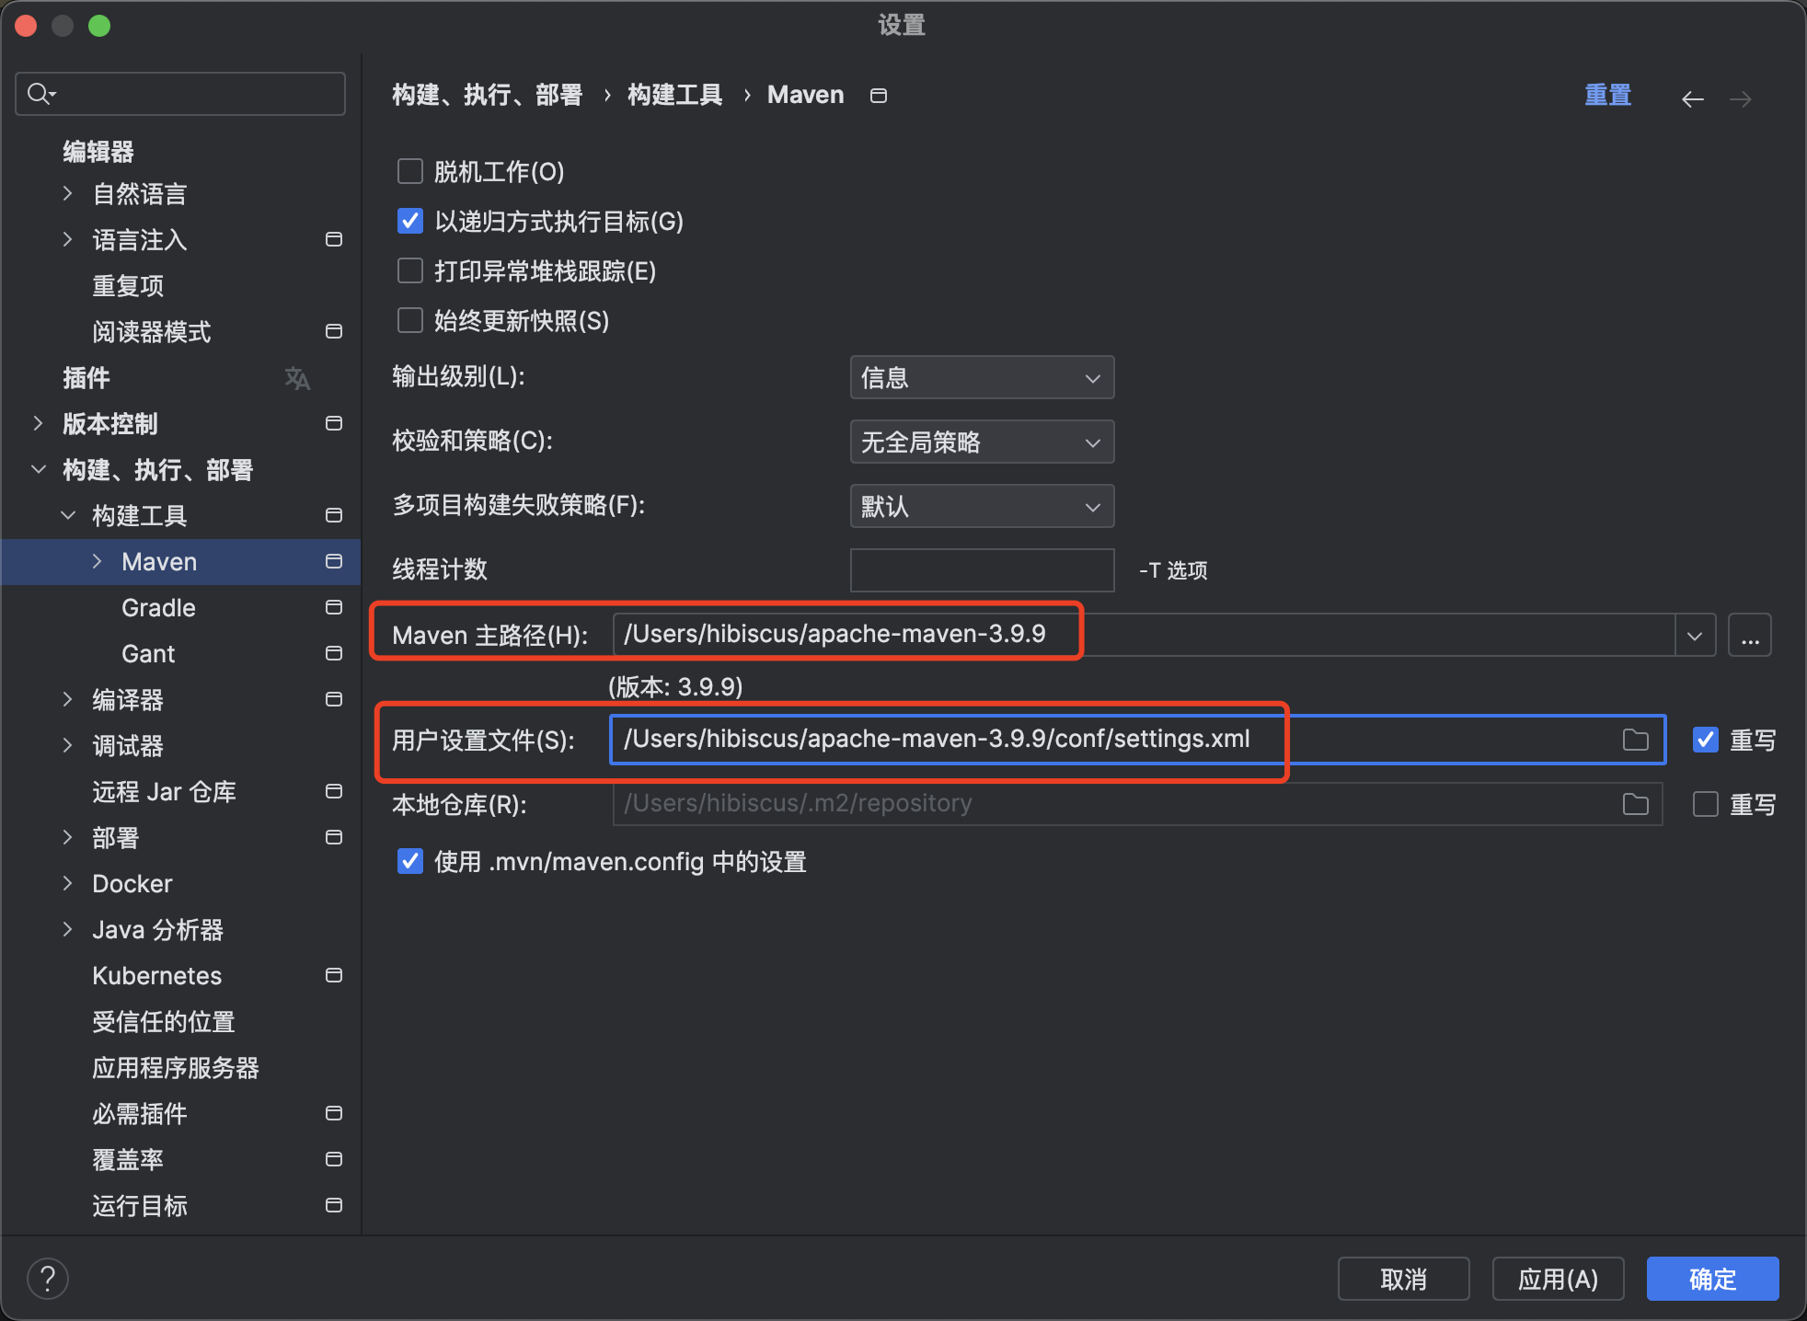Screen dimensions: 1807x1321
Task: Open the 输出级别 dropdown showing 信息
Action: (x=981, y=378)
